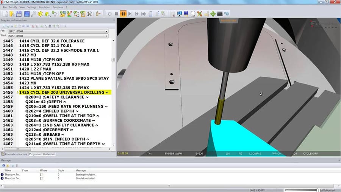The image size is (341, 192).
Task: Step to next block
Action: tap(130, 14)
